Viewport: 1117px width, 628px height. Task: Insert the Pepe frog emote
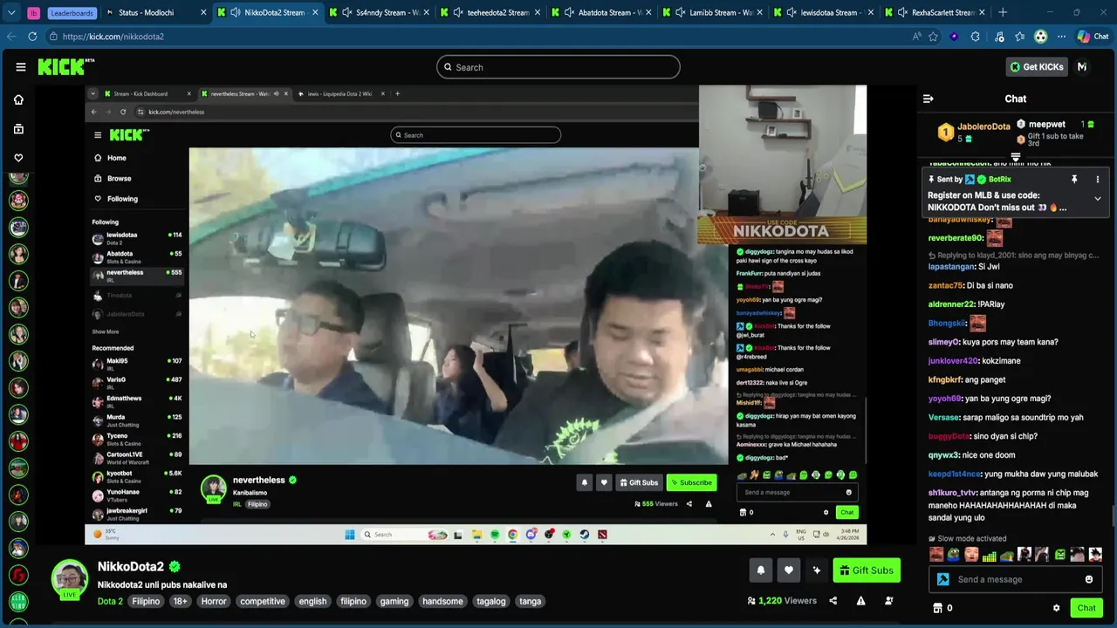coord(954,555)
